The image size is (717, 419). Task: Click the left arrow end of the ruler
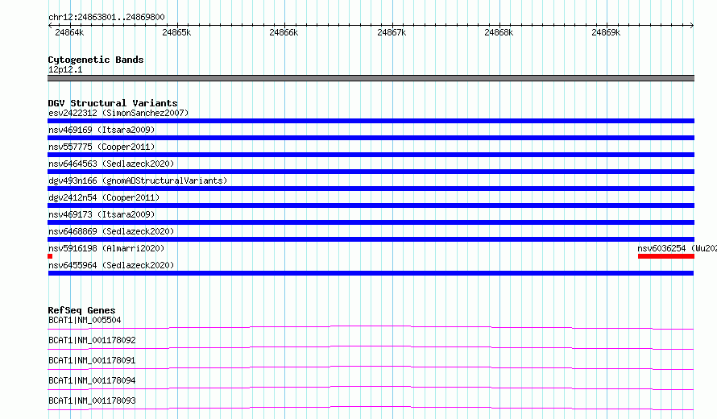pyautogui.click(x=50, y=25)
